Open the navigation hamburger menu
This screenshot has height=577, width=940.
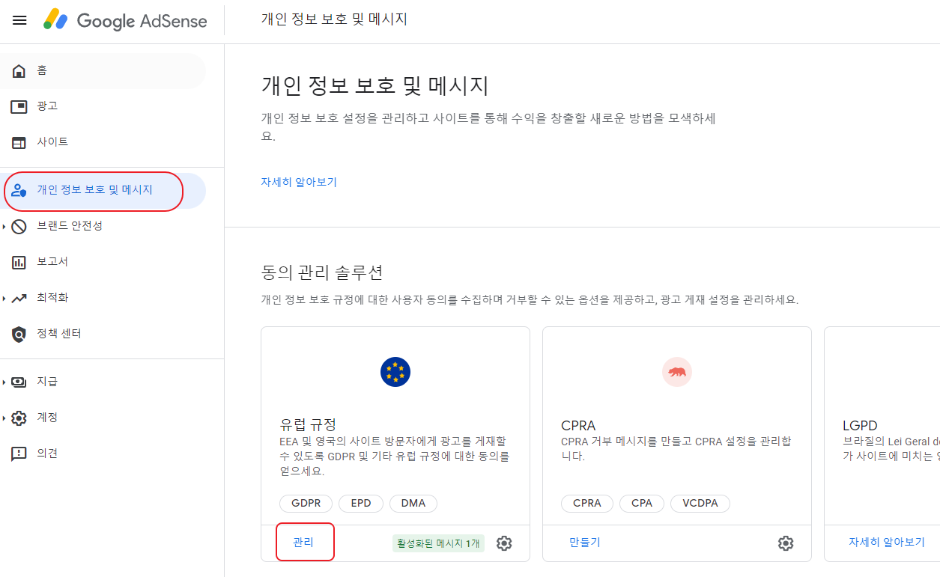click(19, 20)
